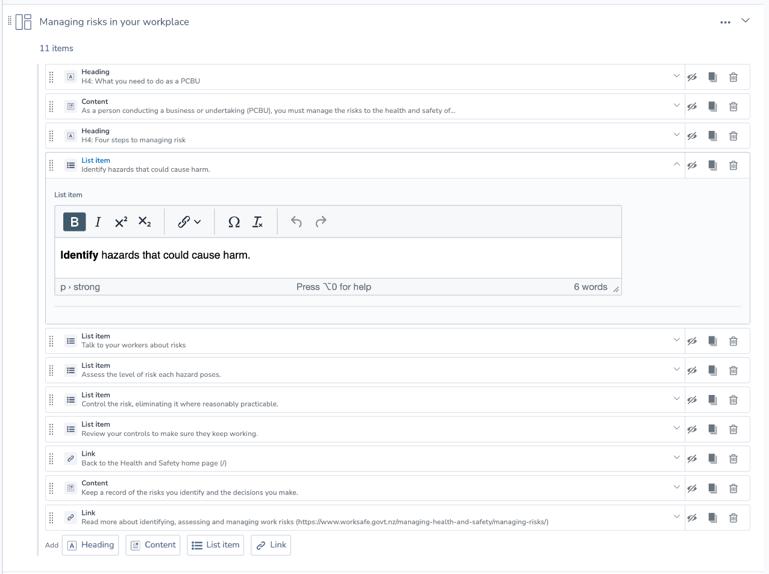The width and height of the screenshot is (769, 574).
Task: Insert a special character with Omega icon
Action: pos(234,222)
